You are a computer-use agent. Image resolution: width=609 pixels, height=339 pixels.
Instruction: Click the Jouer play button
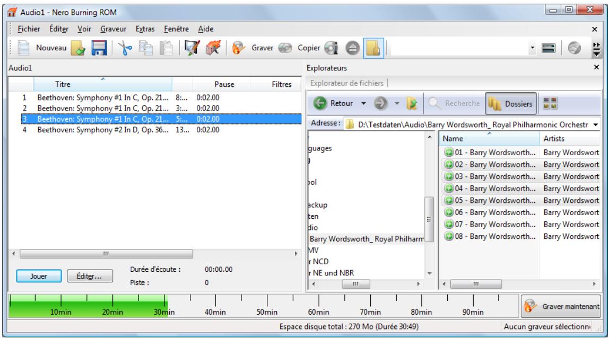[39, 276]
